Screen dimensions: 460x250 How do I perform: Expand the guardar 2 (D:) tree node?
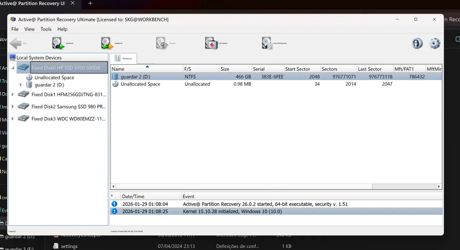[x=20, y=85]
